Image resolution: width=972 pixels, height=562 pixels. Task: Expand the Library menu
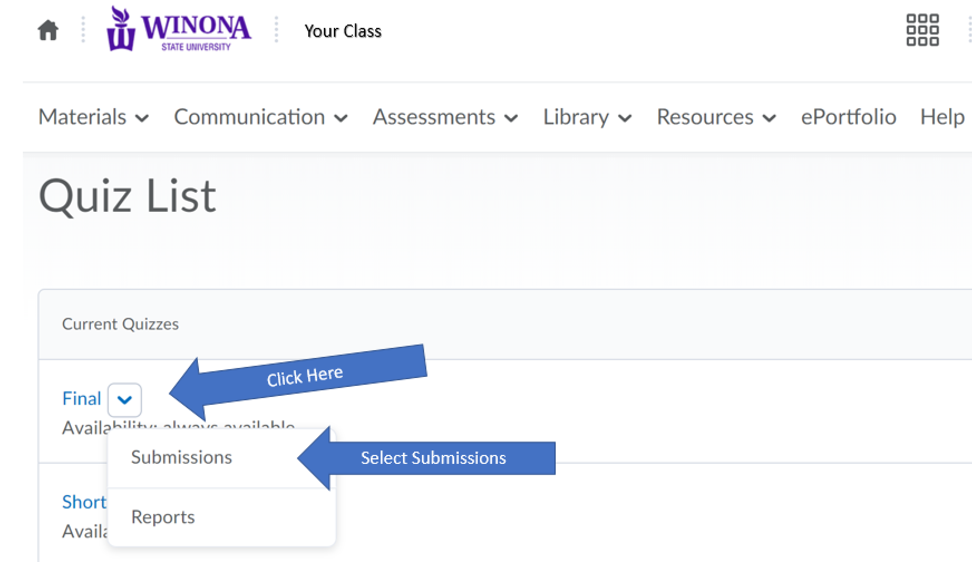587,117
